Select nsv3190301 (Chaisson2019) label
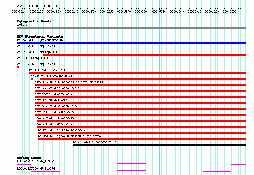 (x=94, y=142)
